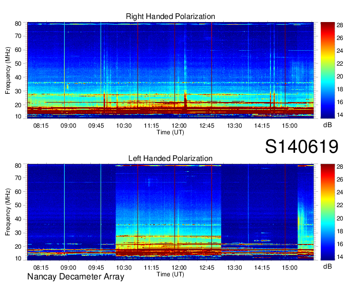349x283 pixels.
Task: Click the 14 value on Right Handed colorbar
Action: tap(340, 115)
